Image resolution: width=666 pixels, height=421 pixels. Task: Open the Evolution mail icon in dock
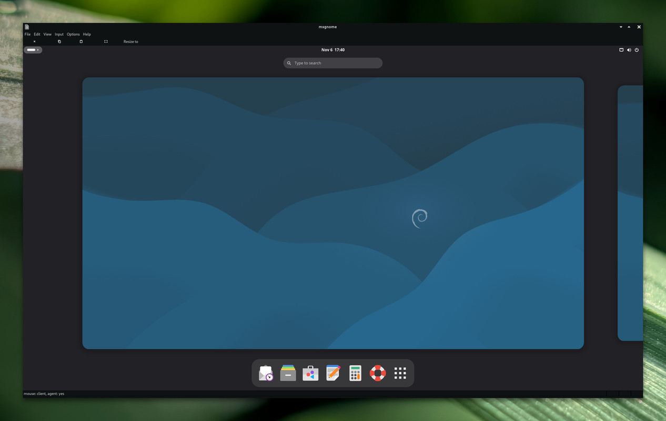coord(266,373)
